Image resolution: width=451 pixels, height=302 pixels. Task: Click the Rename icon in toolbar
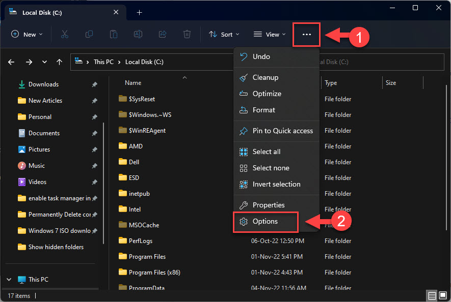pos(138,34)
